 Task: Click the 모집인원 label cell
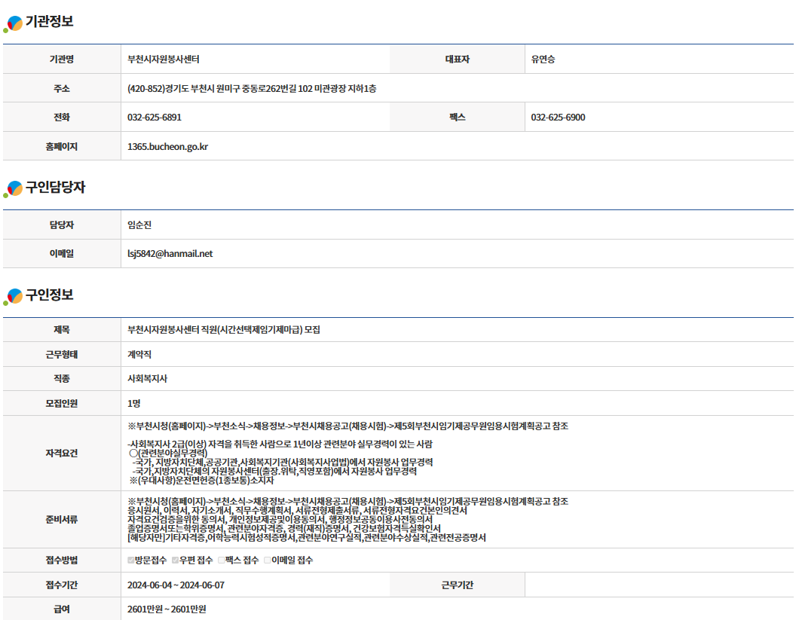pos(62,403)
